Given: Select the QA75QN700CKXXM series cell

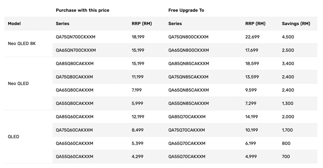Looking at the screenshot, I should (x=75, y=37).
